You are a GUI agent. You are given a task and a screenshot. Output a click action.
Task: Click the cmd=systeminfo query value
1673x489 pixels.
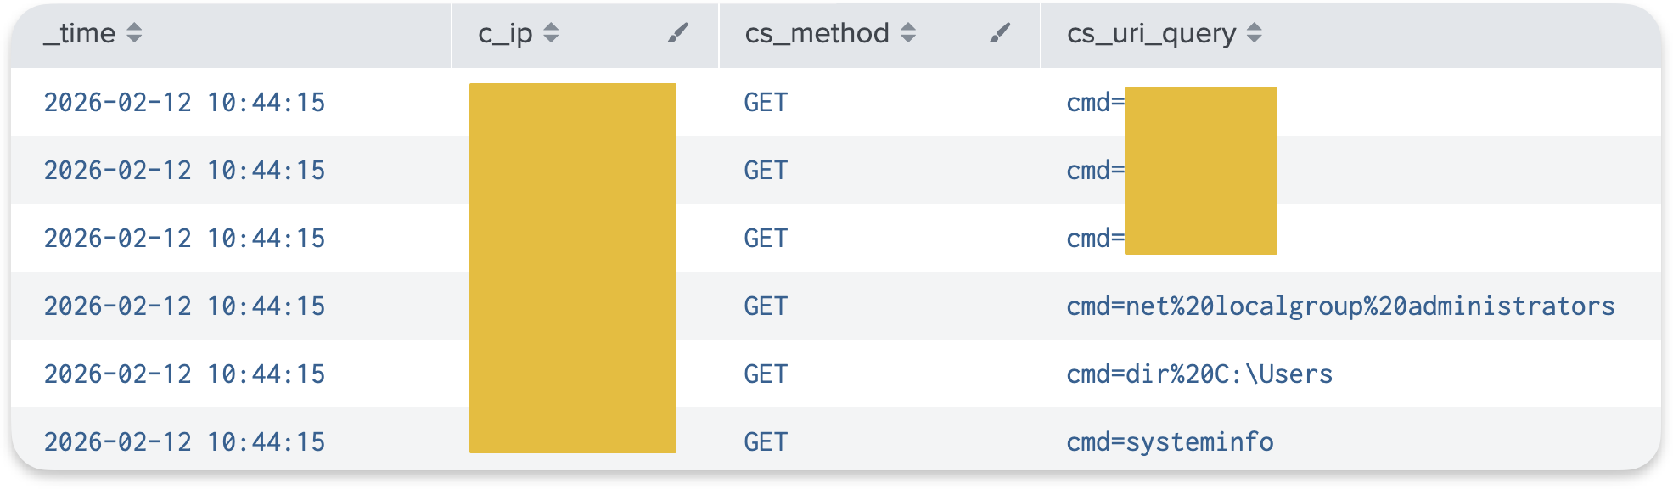(x=1170, y=441)
